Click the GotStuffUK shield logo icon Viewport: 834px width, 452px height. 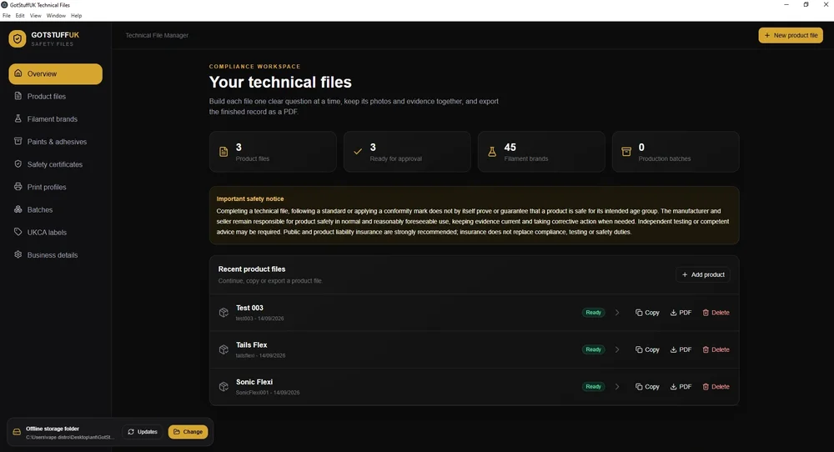coord(17,38)
